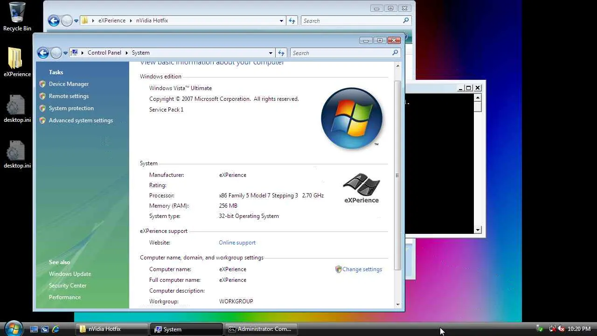
Task: Click the dropdown arrow after Control Panel breadcrumb
Action: pos(126,53)
